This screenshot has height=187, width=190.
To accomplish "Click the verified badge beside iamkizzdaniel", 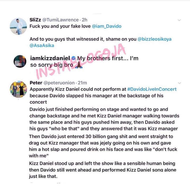I will point(73,58).
